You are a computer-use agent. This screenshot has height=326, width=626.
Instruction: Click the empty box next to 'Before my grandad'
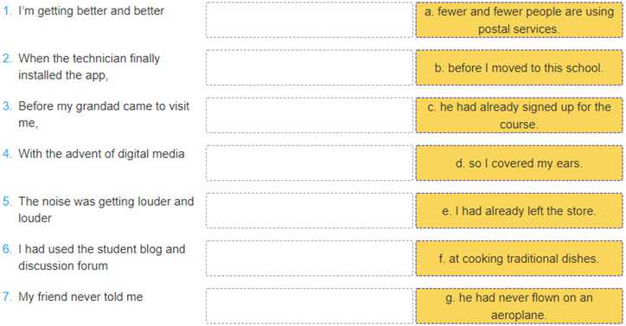pyautogui.click(x=310, y=115)
